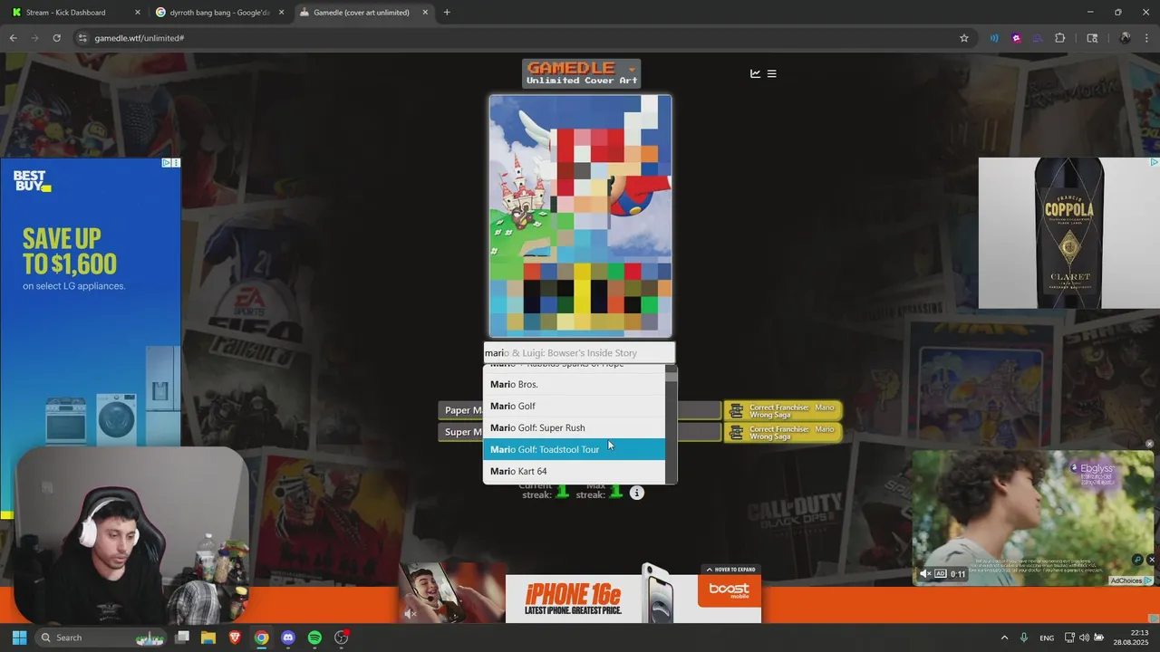Open Chrome three-dot menu
The width and height of the screenshot is (1160, 652).
(1146, 38)
